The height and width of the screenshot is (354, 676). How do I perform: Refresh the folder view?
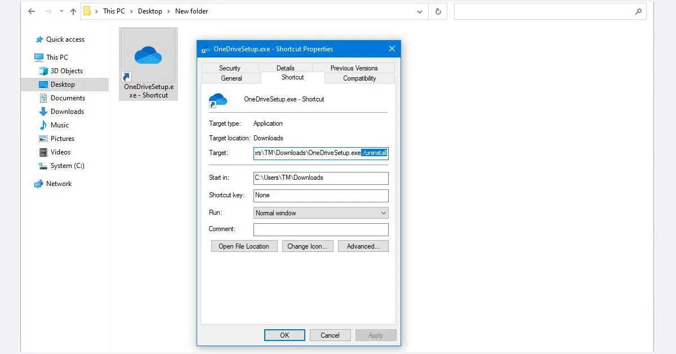438,11
